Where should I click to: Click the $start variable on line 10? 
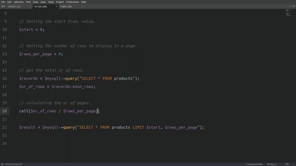[26, 30]
